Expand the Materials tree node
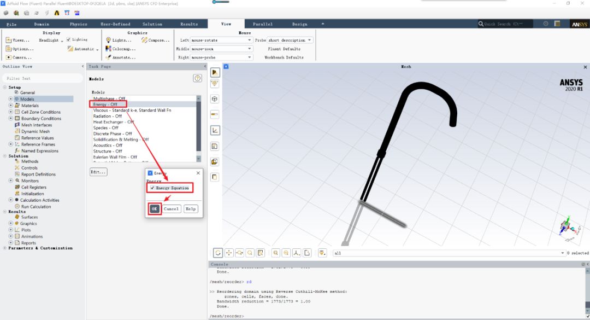The image size is (590, 320). tap(10, 106)
